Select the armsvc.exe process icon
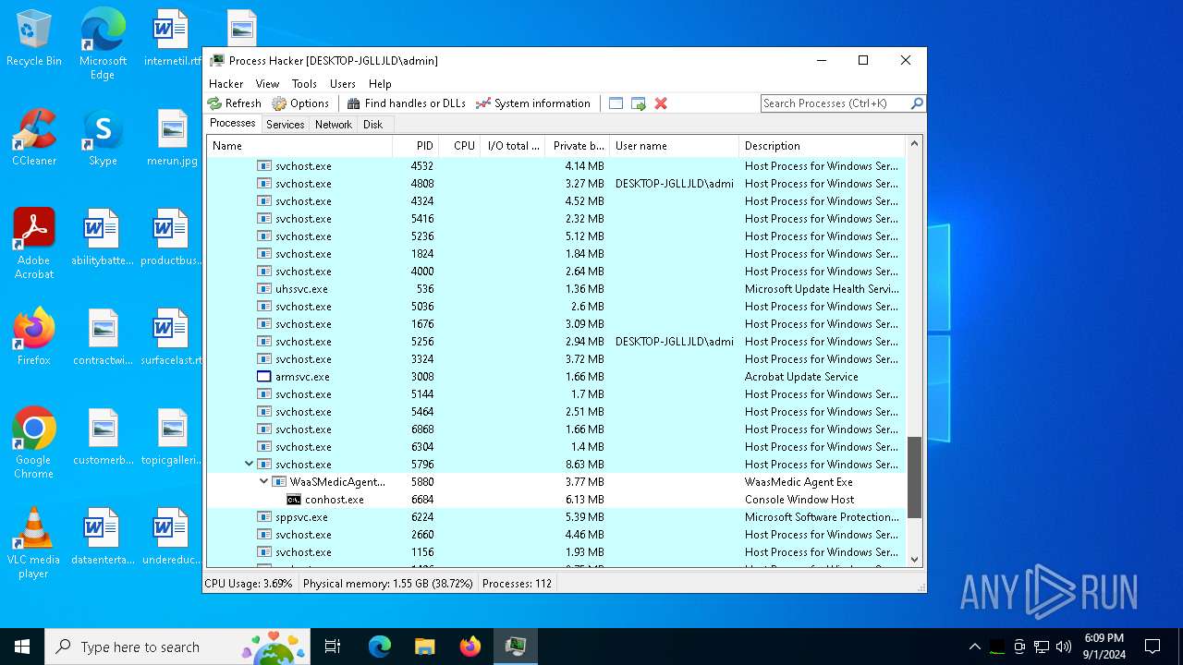This screenshot has width=1183, height=665. pos(264,377)
